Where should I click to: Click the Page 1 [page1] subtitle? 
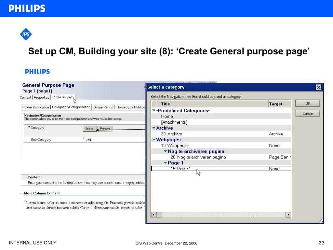click(37, 91)
